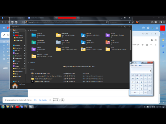This screenshot has width=166, height=124.
Task: Open the Edit menu in Calculator
Action: point(136,65)
